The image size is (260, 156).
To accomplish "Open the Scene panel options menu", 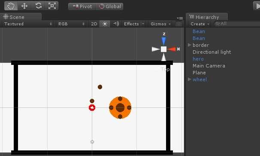I will tap(180, 18).
